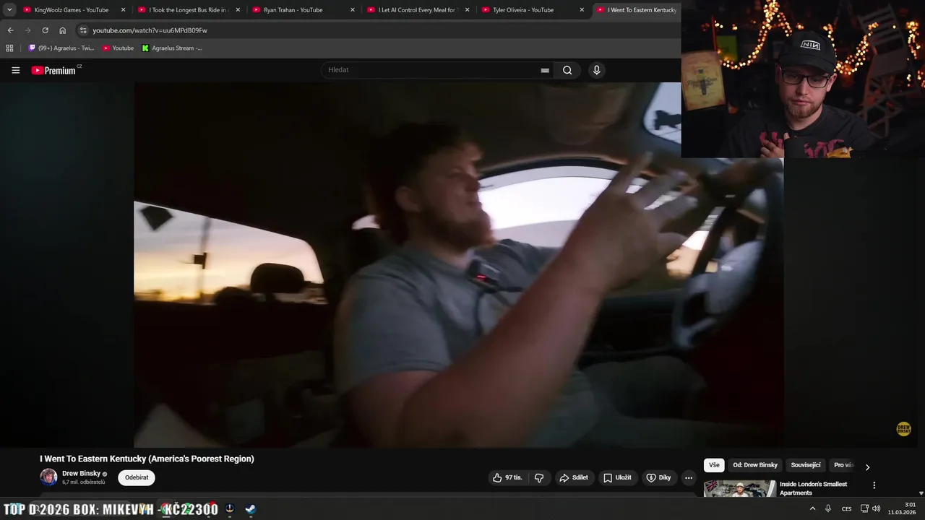Subscribe with the Odebírat button
This screenshot has height=520, width=925.
point(137,477)
